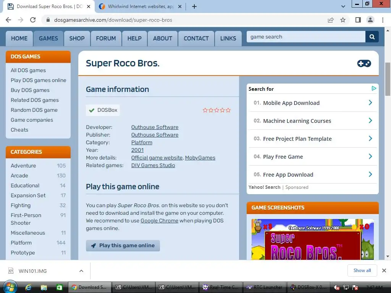
Task: Open Windows Explorer from the taskbar
Action: [44, 287]
